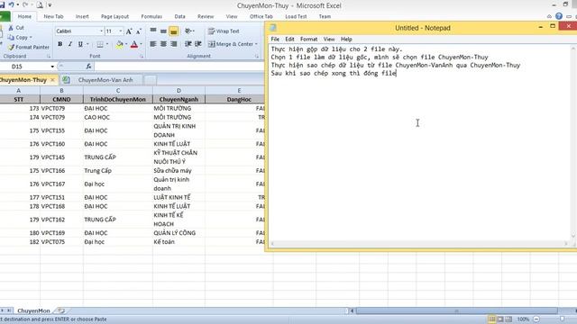This screenshot has height=324, width=577.
Task: Open the Notepad Edit menu
Action: point(290,39)
